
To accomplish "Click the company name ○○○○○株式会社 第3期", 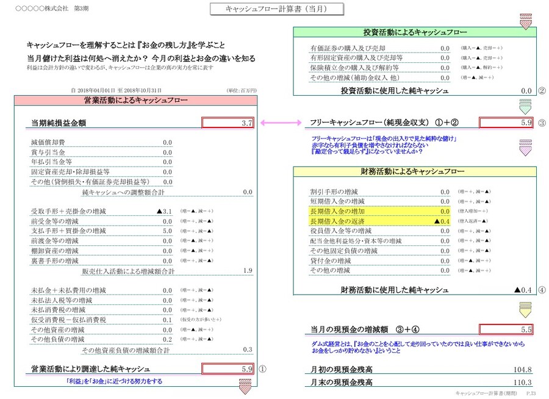I will 52,9.
